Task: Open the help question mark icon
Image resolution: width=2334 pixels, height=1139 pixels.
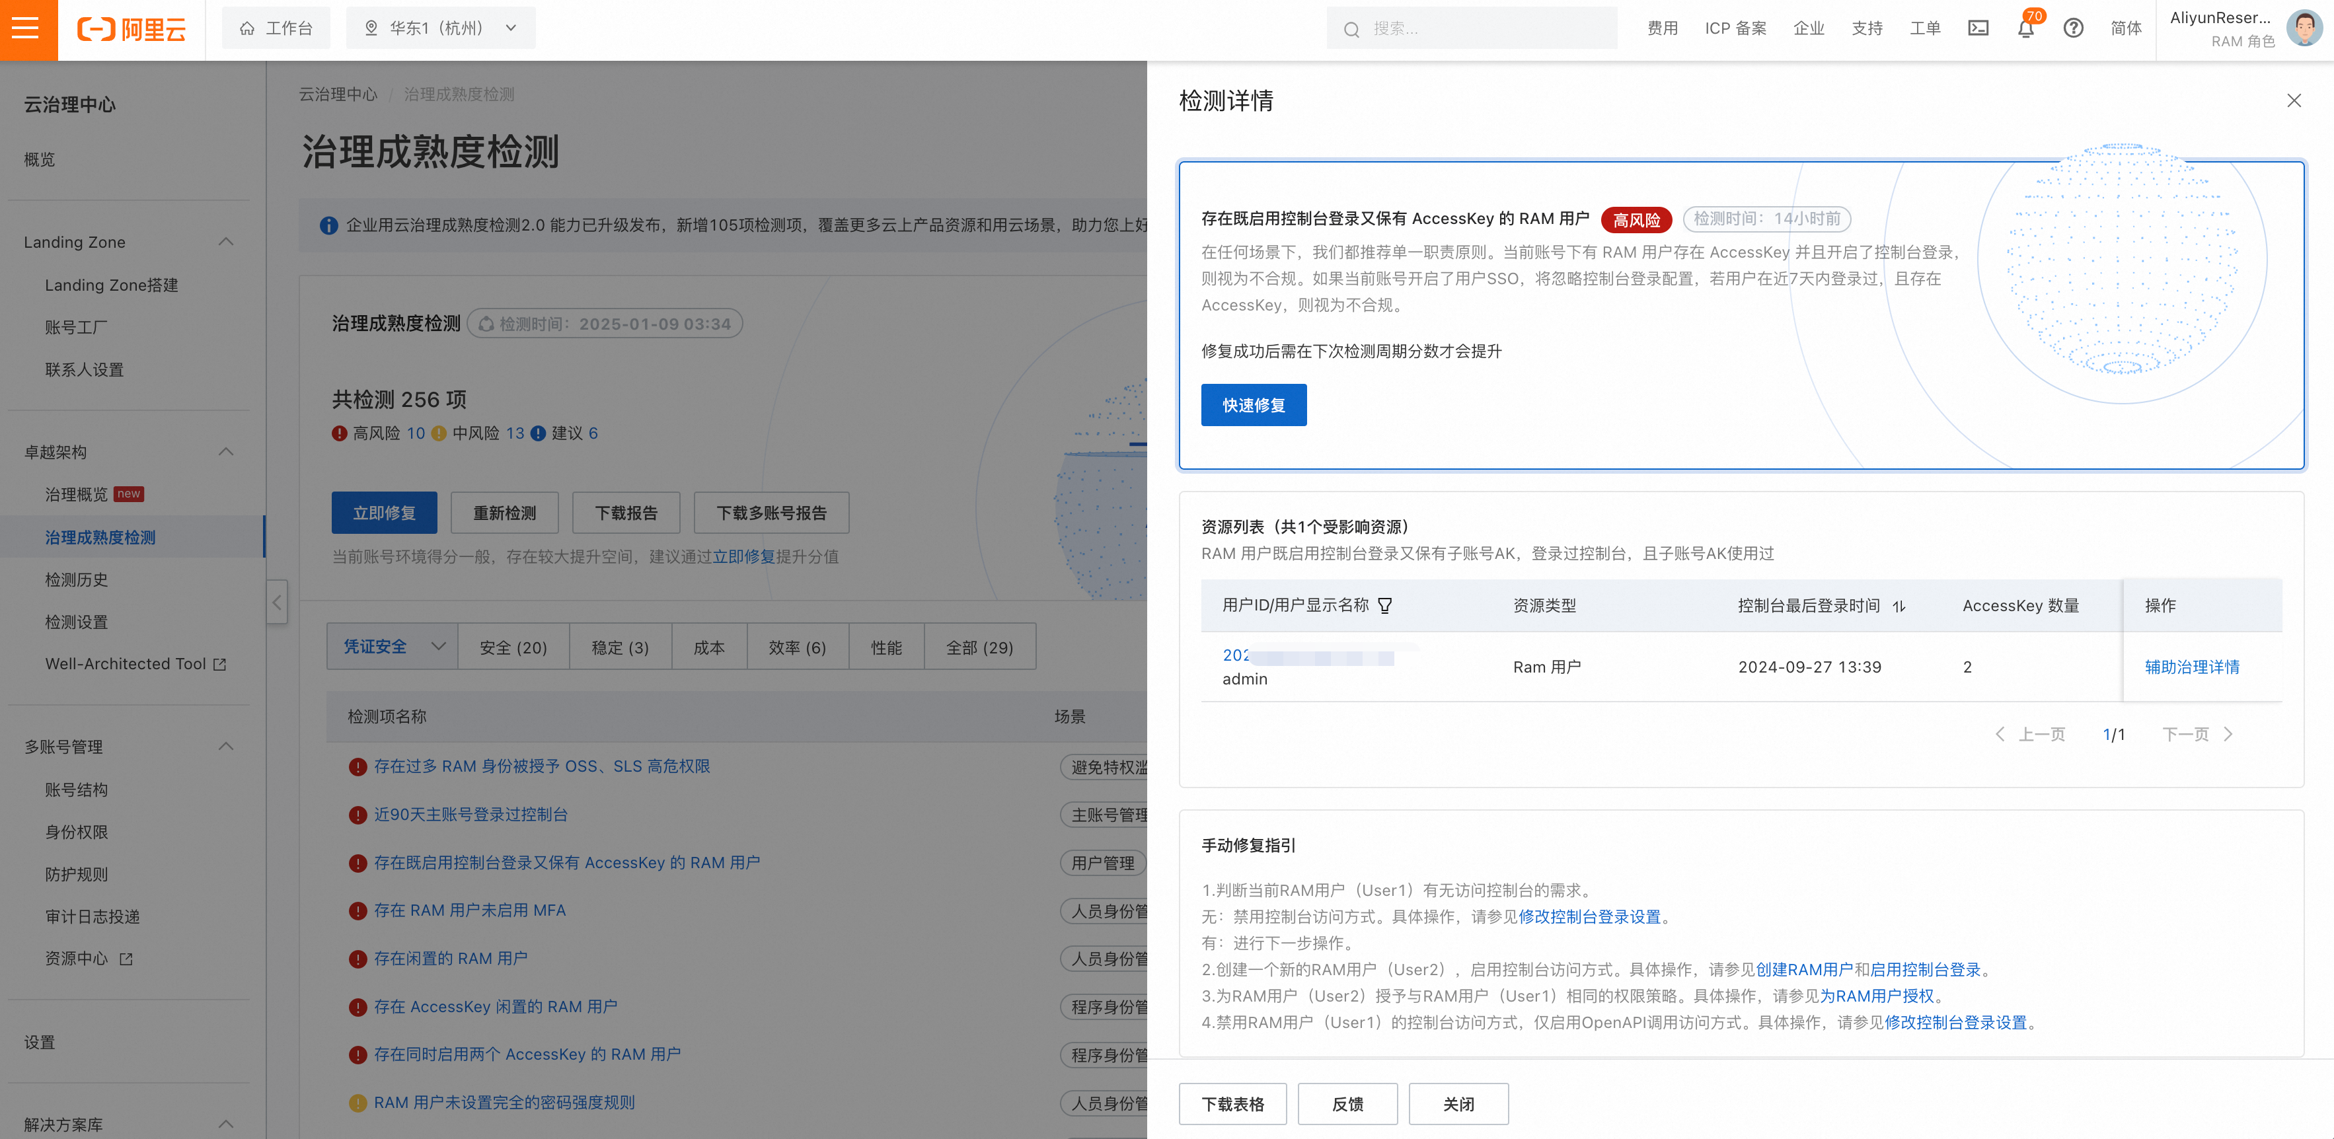Action: coord(2073,28)
